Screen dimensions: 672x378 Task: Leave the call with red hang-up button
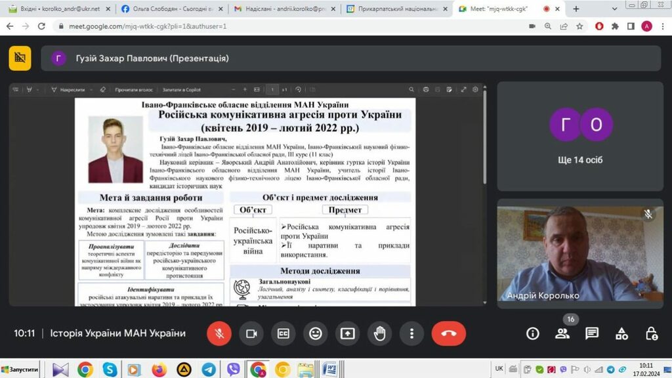click(x=448, y=333)
